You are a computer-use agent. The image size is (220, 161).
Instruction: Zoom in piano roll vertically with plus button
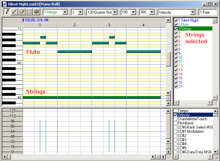click(168, 103)
